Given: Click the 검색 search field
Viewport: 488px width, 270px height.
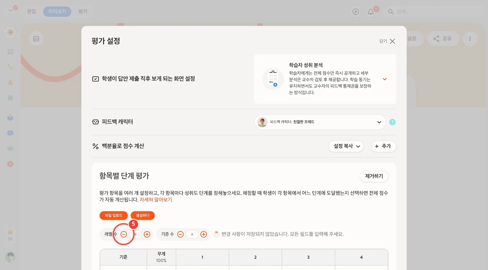Looking at the screenshot, I should coord(434,12).
